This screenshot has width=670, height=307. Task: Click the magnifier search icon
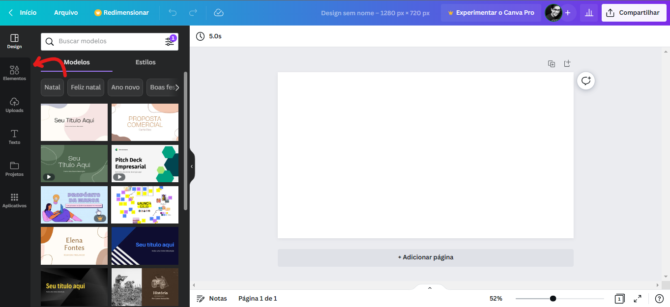pos(50,42)
